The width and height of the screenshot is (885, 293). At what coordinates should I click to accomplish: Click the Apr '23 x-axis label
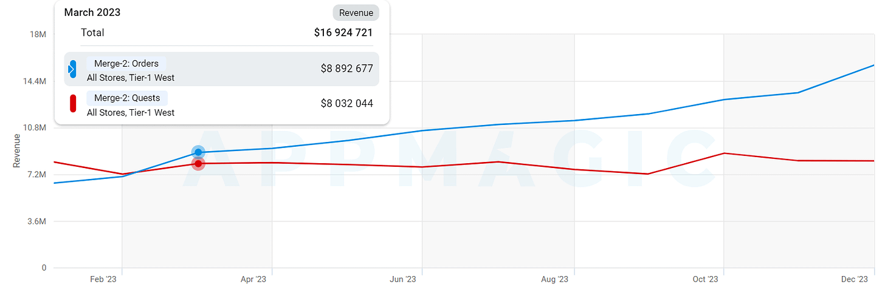pyautogui.click(x=253, y=280)
